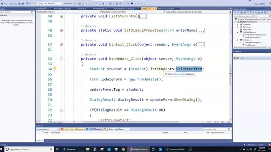This screenshot has width=271, height=152.
Task: Expand the collapsed SetDialogPropeties method
Action: pyautogui.click(x=62, y=30)
